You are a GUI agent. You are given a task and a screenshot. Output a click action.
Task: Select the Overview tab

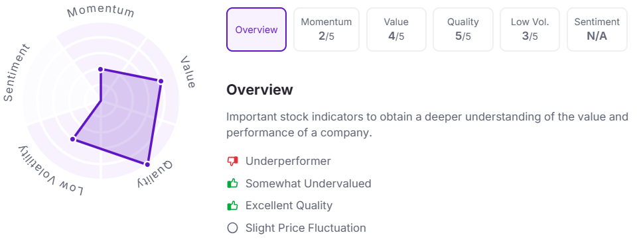click(x=256, y=30)
